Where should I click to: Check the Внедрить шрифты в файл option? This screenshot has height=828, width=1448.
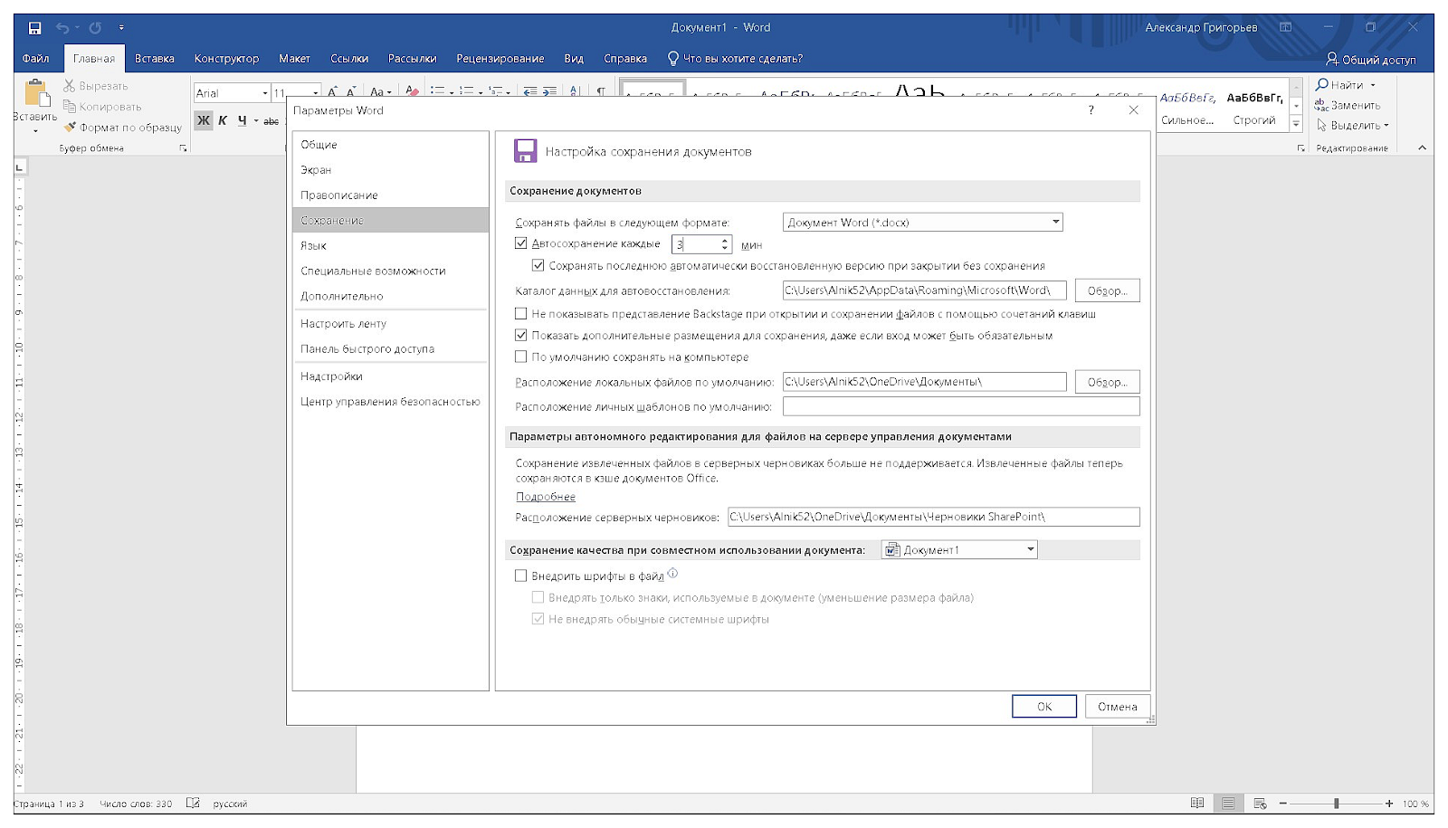coord(521,576)
